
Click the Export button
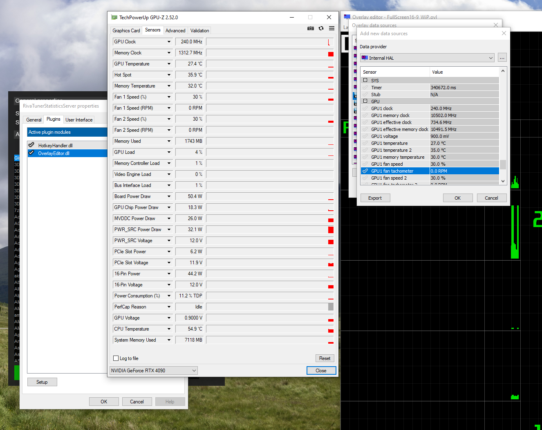[375, 198]
